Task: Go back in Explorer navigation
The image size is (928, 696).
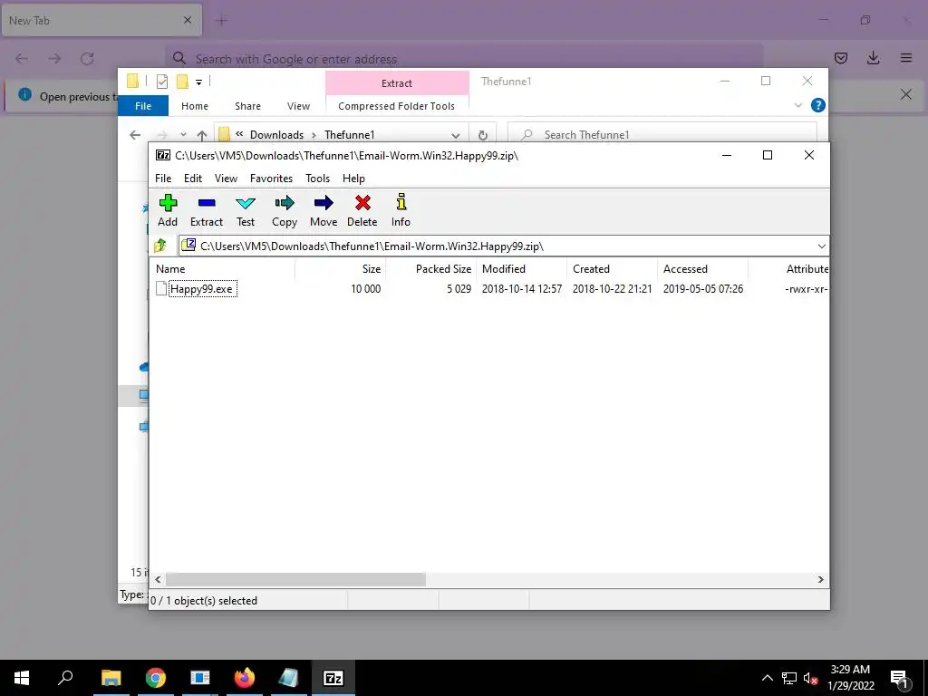Action: tap(135, 135)
